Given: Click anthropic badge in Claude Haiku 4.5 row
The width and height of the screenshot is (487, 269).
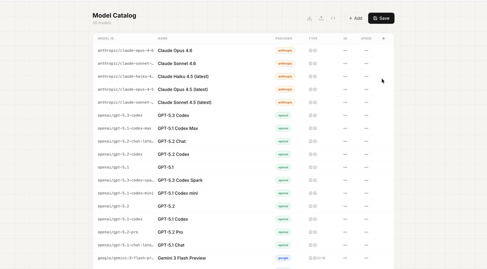Looking at the screenshot, I should pos(285,77).
